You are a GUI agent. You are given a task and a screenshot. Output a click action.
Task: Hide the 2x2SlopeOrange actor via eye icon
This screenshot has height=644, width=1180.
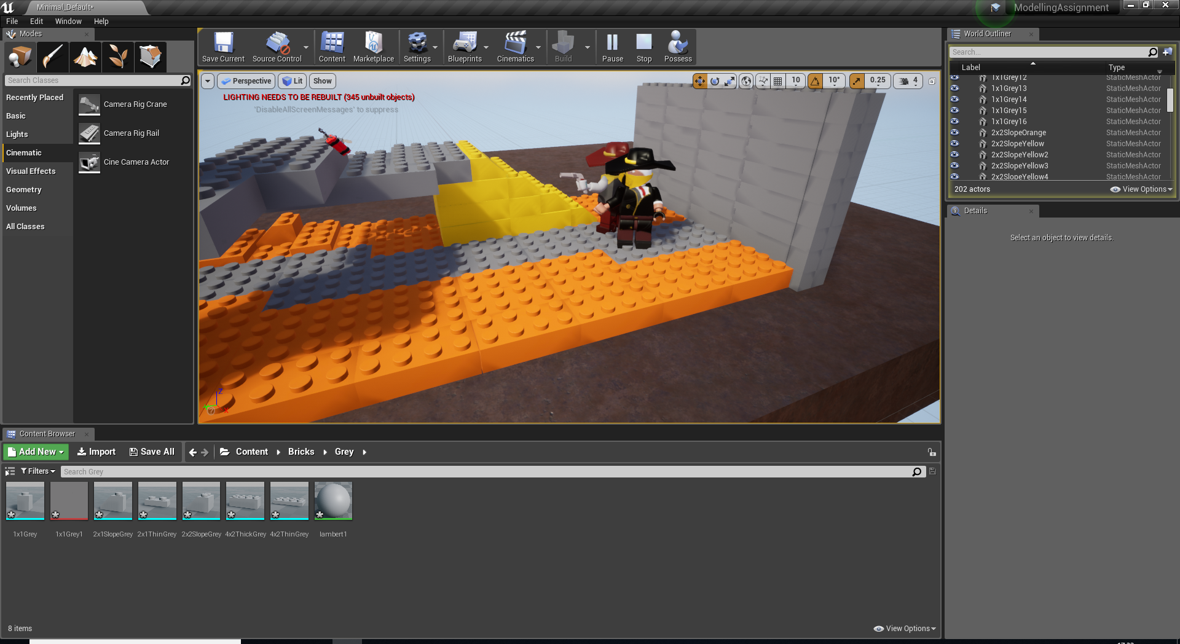click(x=954, y=133)
